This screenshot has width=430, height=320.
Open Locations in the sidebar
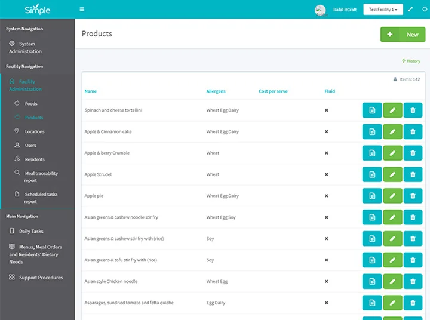coord(34,131)
